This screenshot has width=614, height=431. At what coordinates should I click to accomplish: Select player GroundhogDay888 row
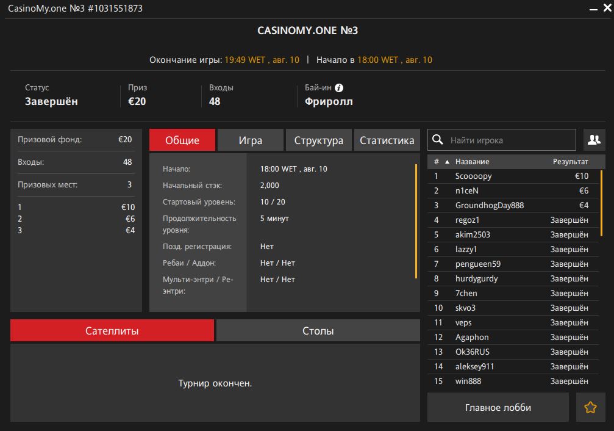[x=490, y=205]
